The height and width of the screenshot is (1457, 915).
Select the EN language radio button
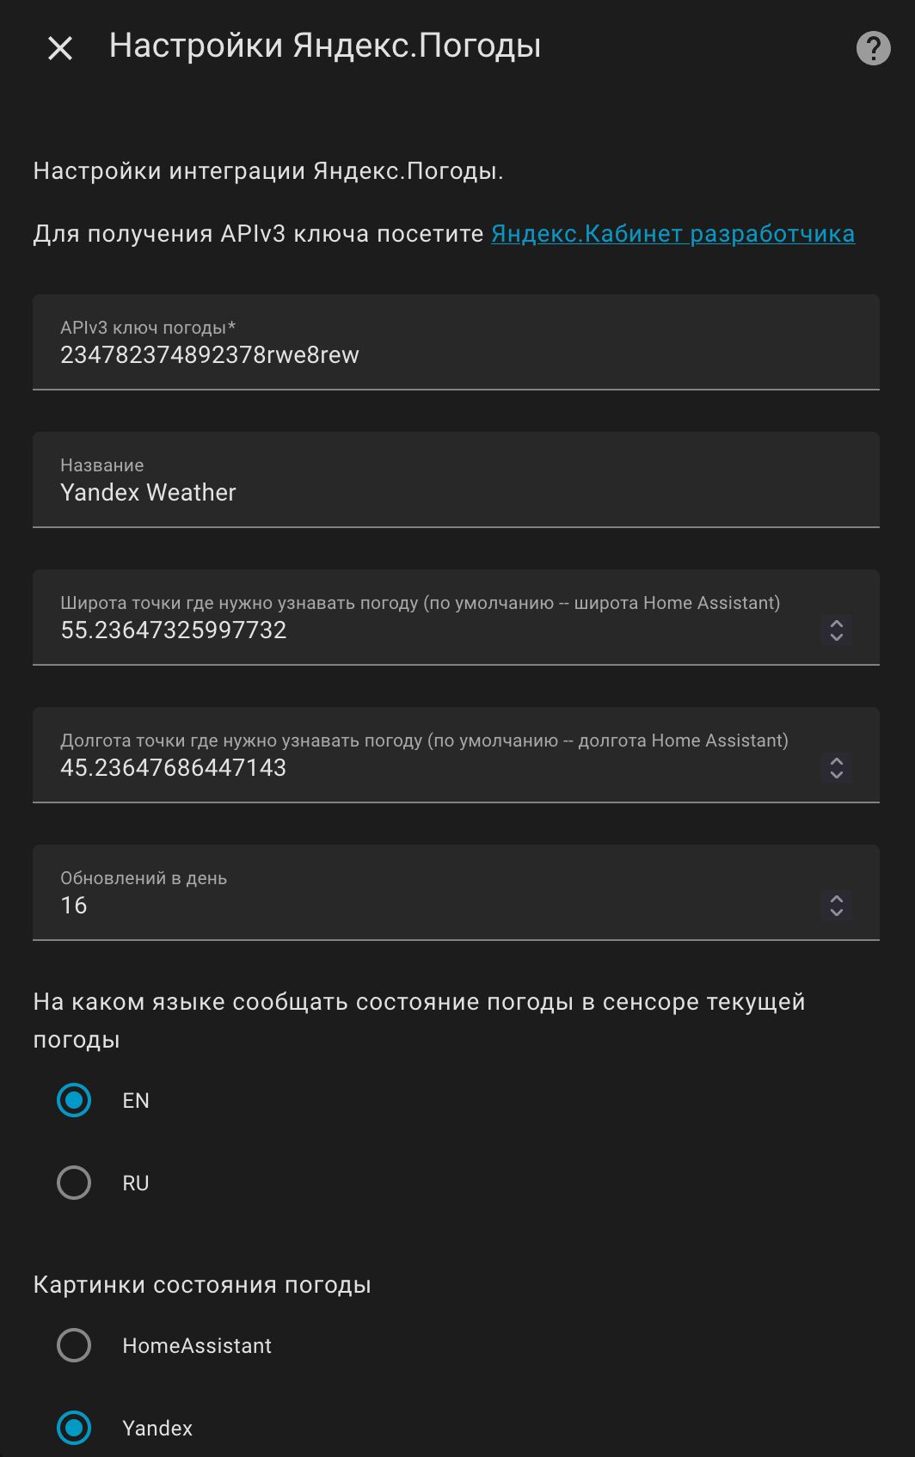74,1100
